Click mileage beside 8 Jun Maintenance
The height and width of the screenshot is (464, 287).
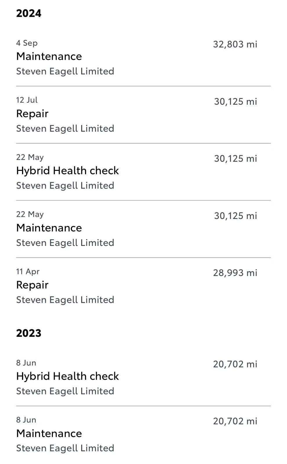(235, 421)
